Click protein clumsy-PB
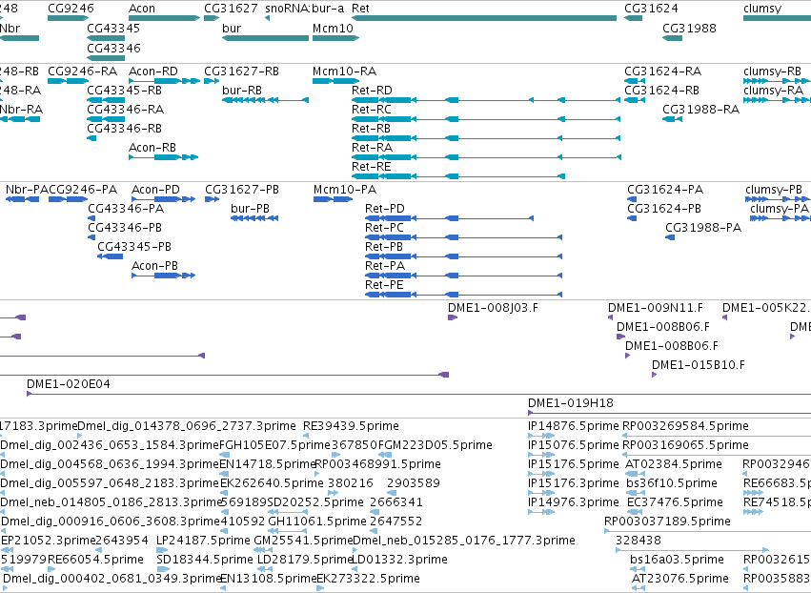This screenshot has width=811, height=593. click(774, 190)
